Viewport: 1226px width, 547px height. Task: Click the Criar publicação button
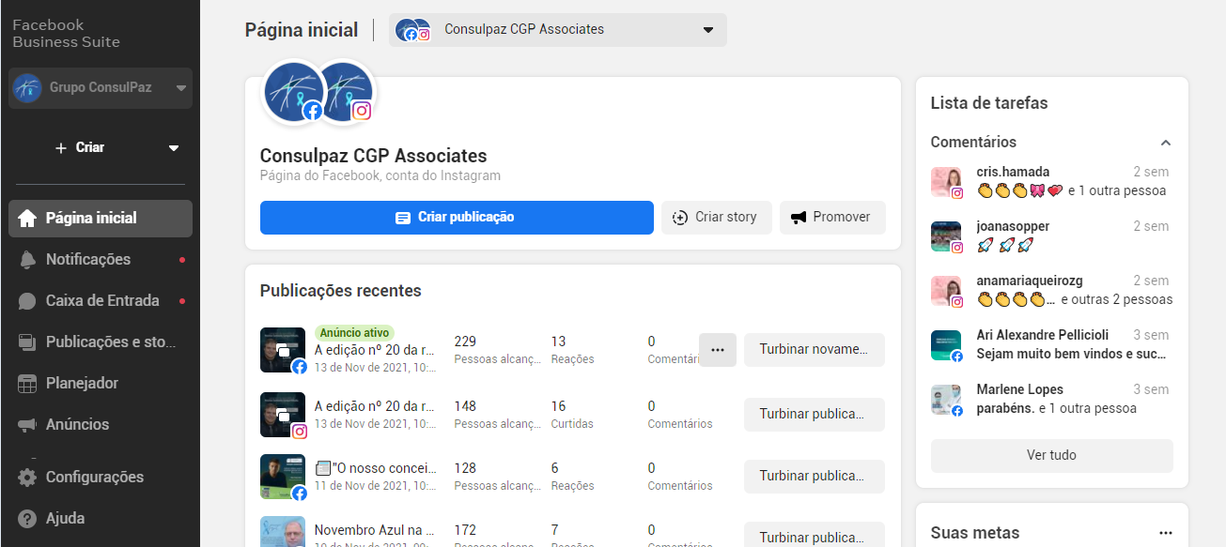[x=457, y=217]
